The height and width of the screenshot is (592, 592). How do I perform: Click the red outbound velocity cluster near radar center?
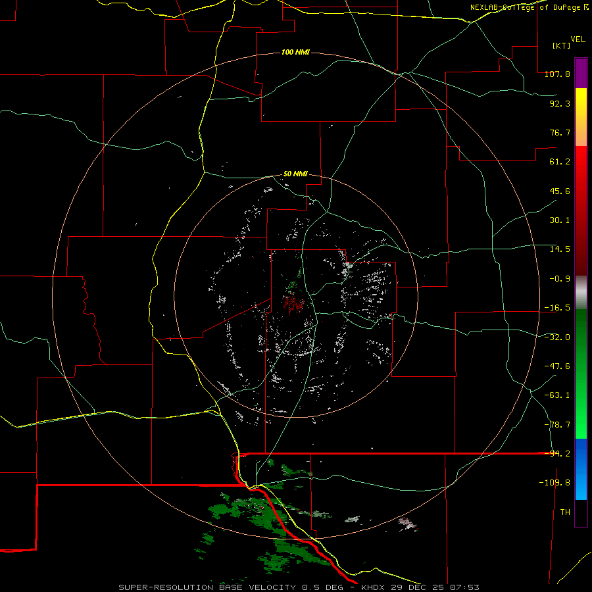(x=293, y=304)
